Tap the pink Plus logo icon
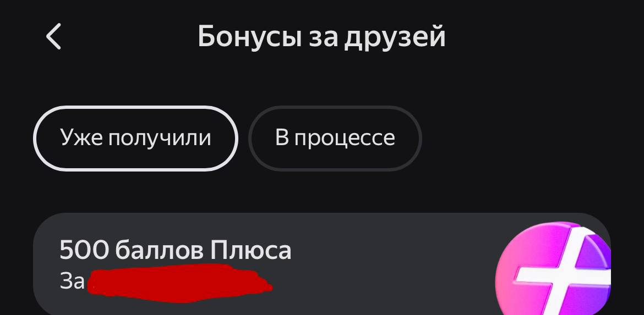This screenshot has height=315, width=644. [x=553, y=269]
